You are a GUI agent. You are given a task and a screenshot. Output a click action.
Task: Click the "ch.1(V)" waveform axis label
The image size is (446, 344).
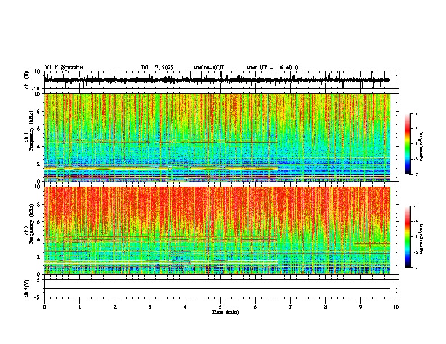click(x=27, y=80)
